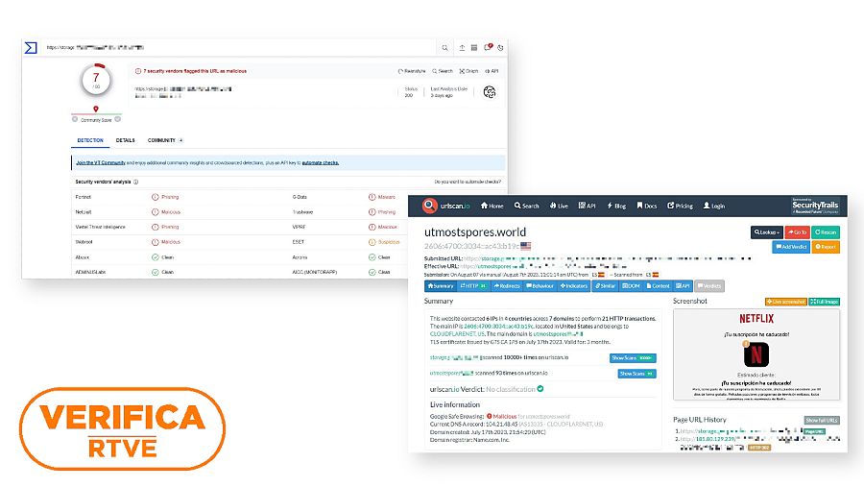Click the green Rescan button
The width and height of the screenshot is (864, 487).
(x=826, y=232)
